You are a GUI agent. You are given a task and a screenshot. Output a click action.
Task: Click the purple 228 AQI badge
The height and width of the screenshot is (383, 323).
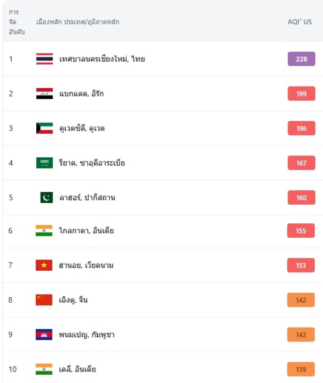301,59
